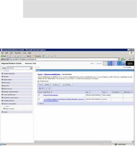This screenshot has width=137, height=146.
Task: Click the horizontal scrollbar at the bottom
Action: tap(74, 142)
